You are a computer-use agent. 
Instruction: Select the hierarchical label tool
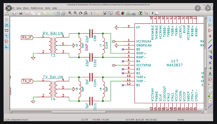click(210, 84)
